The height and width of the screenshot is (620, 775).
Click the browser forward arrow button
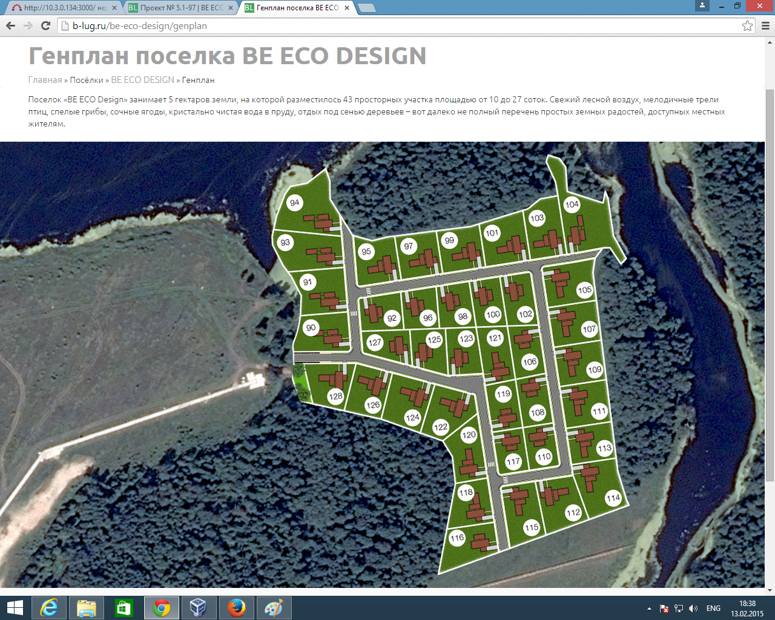pyautogui.click(x=28, y=25)
